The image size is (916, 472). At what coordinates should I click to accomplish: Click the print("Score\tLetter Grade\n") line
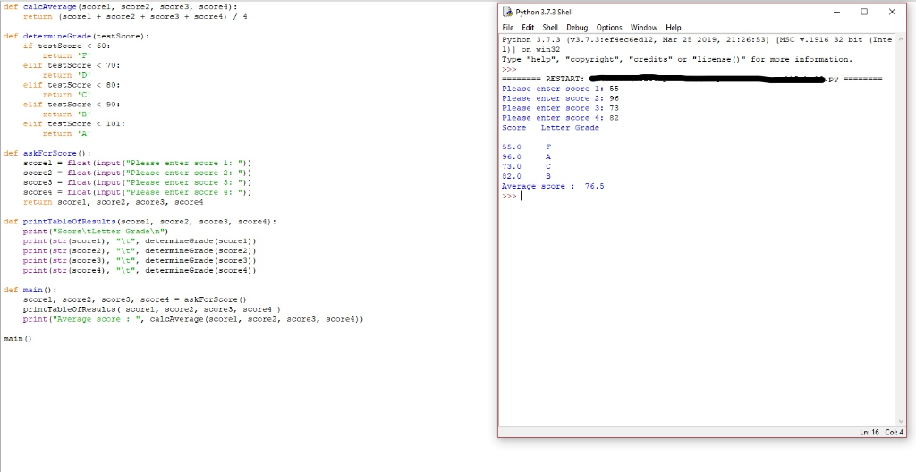pyautogui.click(x=96, y=232)
